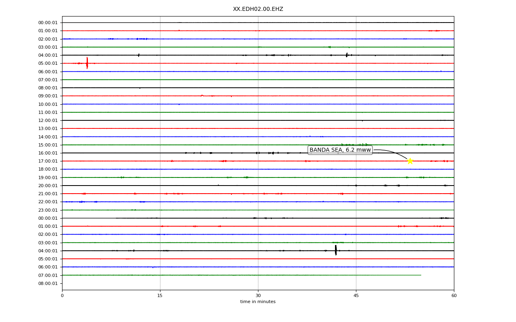Click the 'time in minutes' axis label
The image size is (516, 322).
258,302
